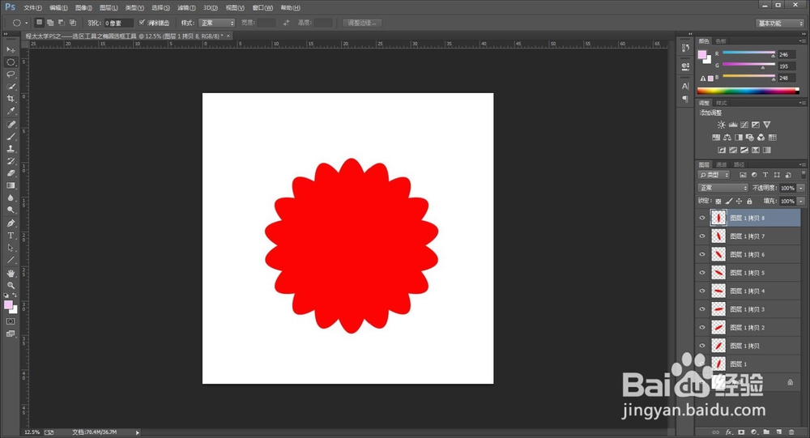
Task: Select the Quick Selection tool
Action: [x=11, y=87]
